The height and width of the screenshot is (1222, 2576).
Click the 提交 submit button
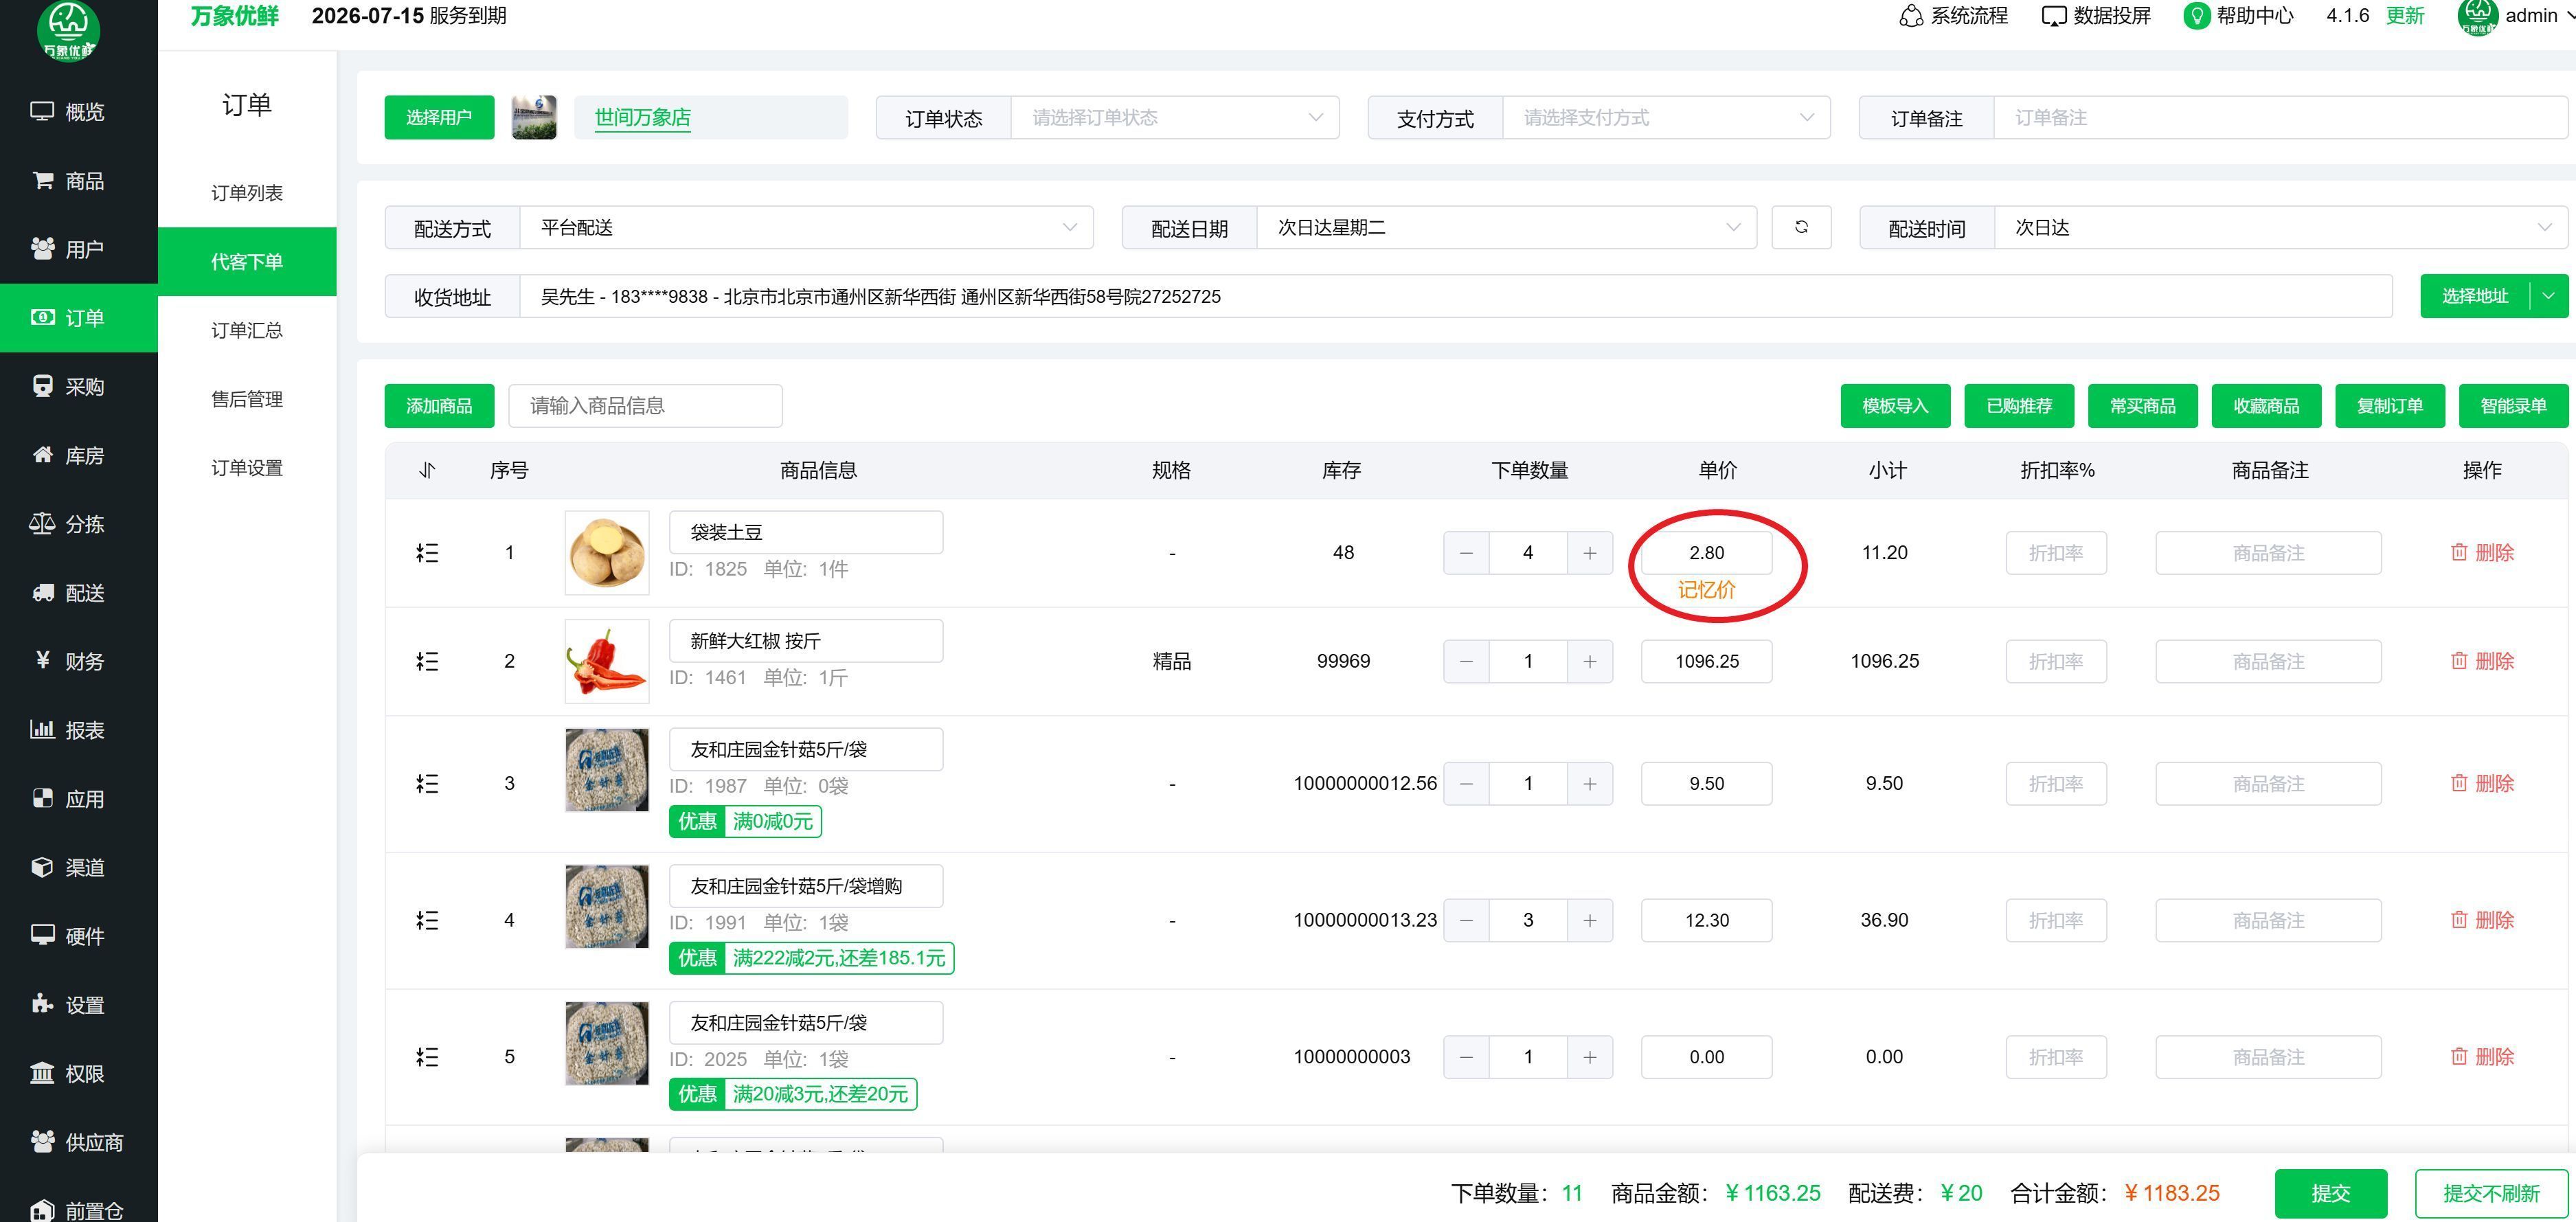pos(2331,1193)
